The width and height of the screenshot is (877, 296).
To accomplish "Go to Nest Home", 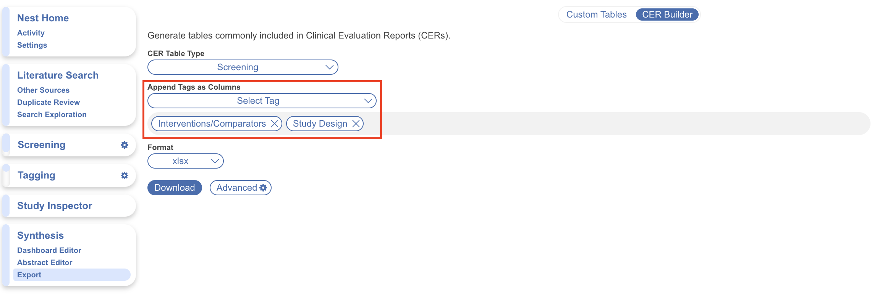I will [x=43, y=18].
